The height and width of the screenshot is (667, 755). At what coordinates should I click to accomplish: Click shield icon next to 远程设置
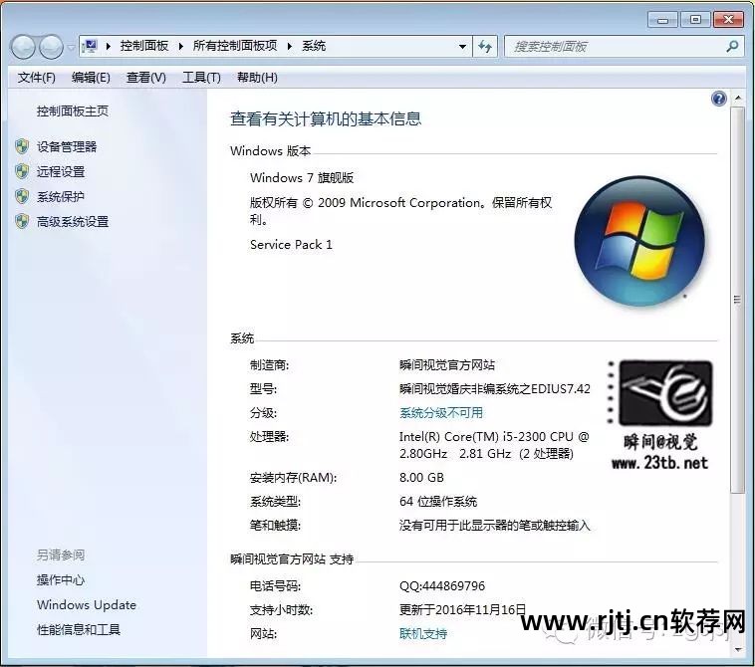click(22, 171)
